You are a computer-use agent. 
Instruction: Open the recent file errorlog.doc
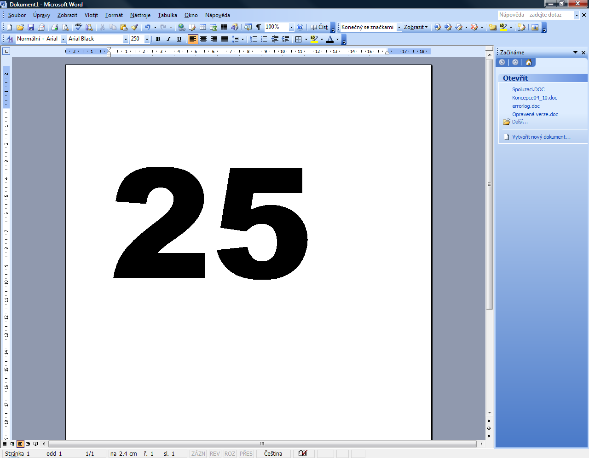pos(526,106)
